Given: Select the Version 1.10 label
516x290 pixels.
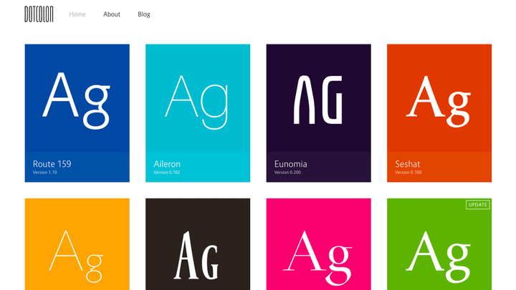Looking at the screenshot, I should point(44,173).
